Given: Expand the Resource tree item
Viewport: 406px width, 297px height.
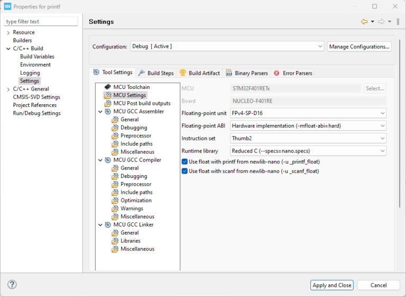Looking at the screenshot, I should coord(8,33).
